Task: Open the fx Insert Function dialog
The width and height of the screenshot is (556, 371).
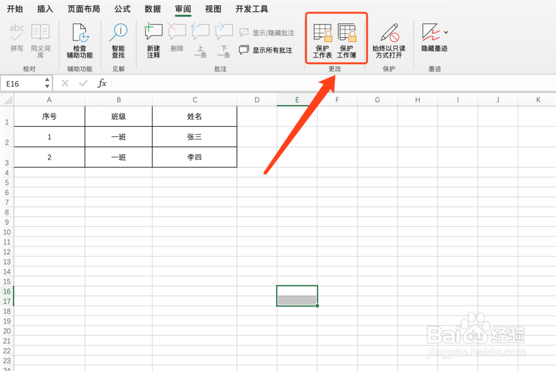Action: (x=102, y=83)
